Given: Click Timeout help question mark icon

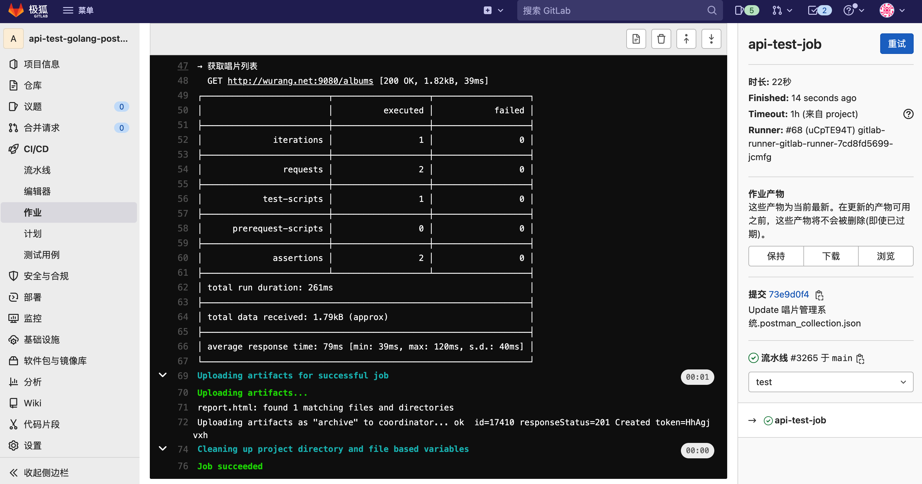Looking at the screenshot, I should 908,114.
